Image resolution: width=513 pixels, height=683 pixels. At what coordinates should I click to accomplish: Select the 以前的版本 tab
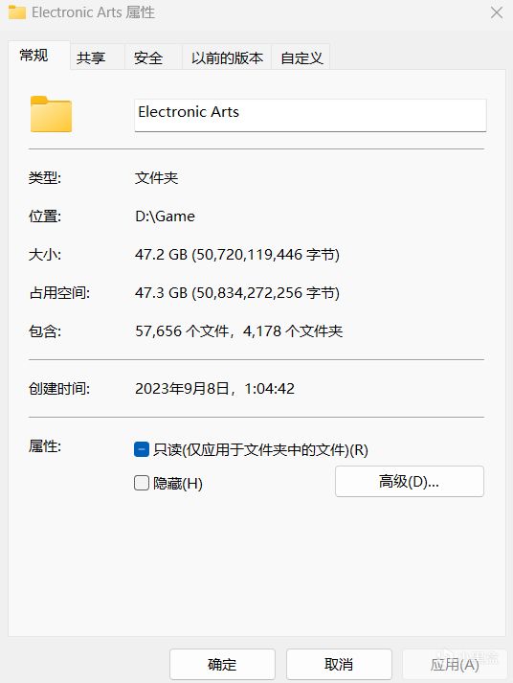coord(227,57)
